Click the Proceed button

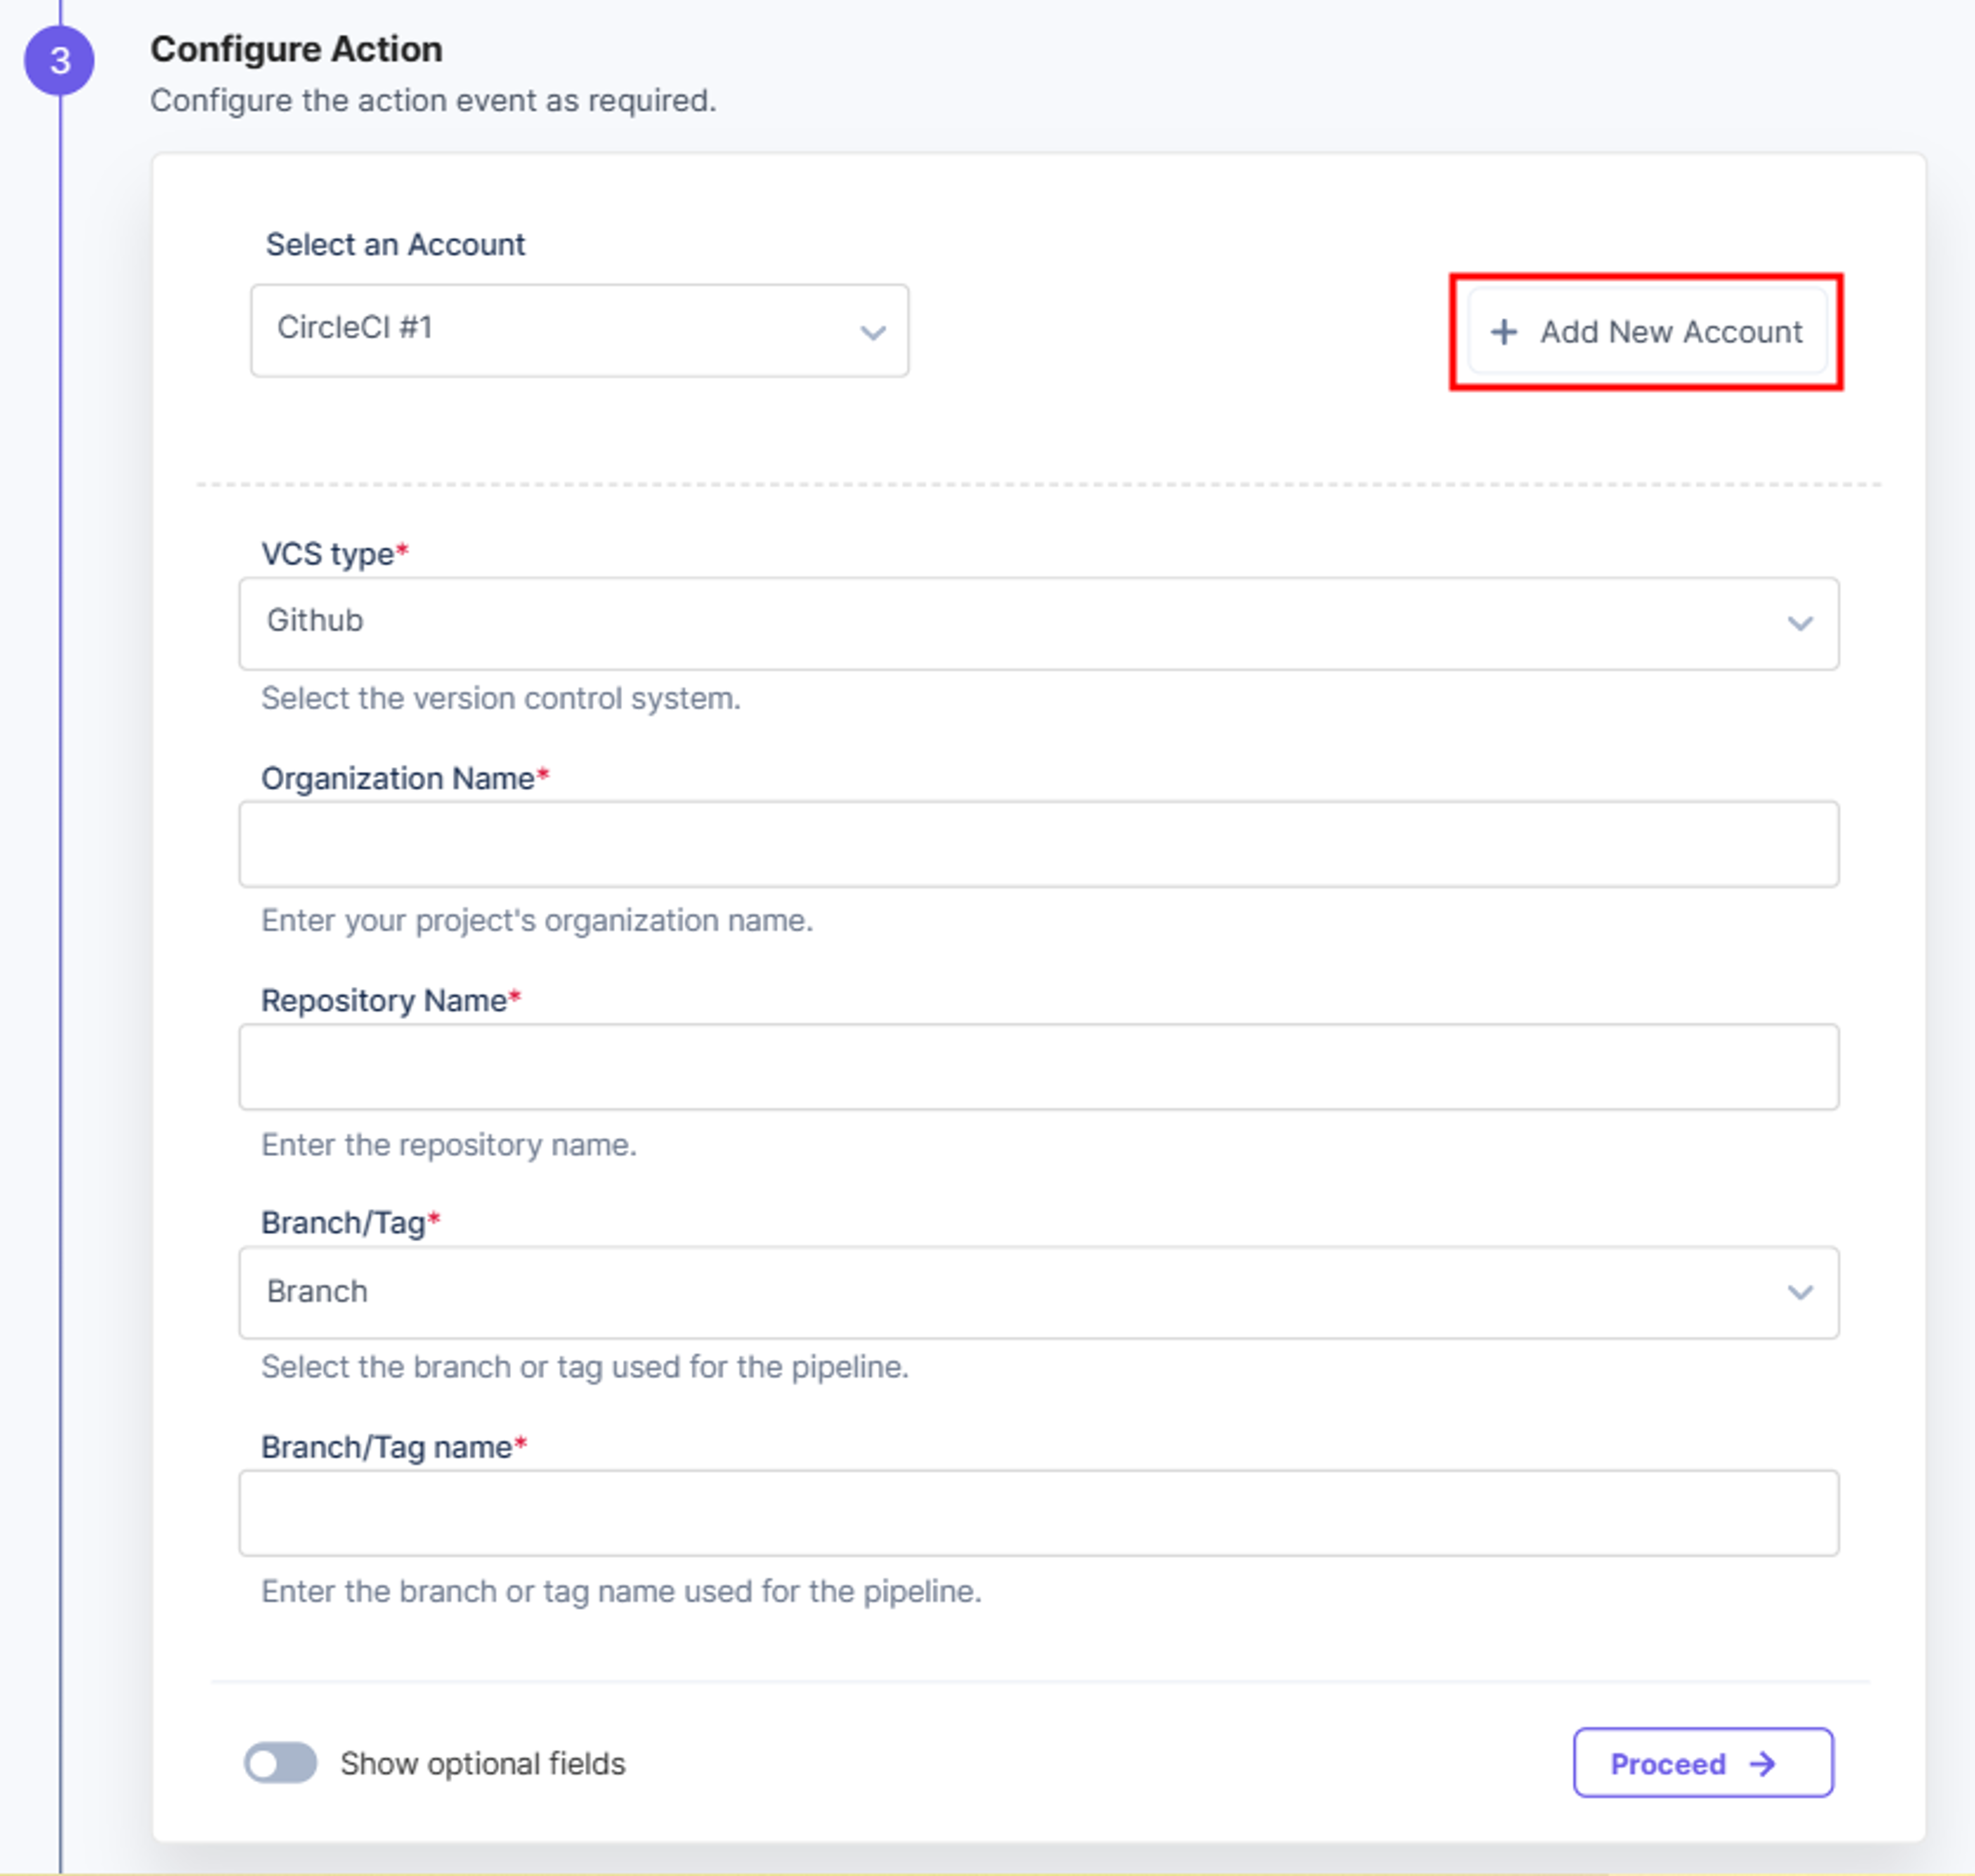coord(1703,1762)
